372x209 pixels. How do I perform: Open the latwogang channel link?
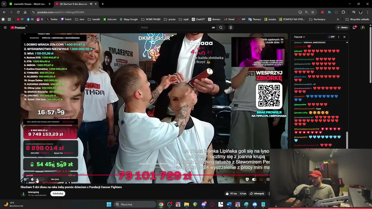pos(33,192)
